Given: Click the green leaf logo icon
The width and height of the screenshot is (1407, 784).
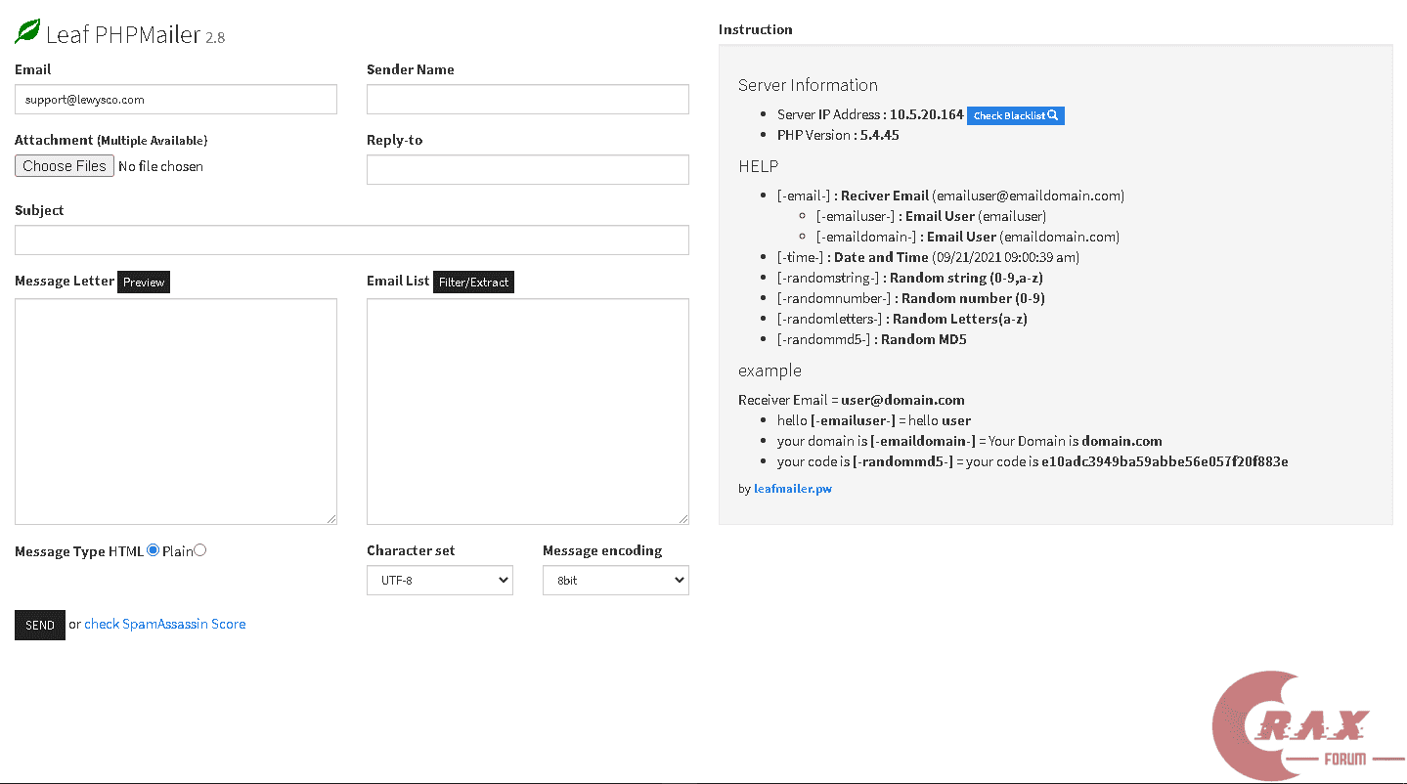Looking at the screenshot, I should coord(27,32).
